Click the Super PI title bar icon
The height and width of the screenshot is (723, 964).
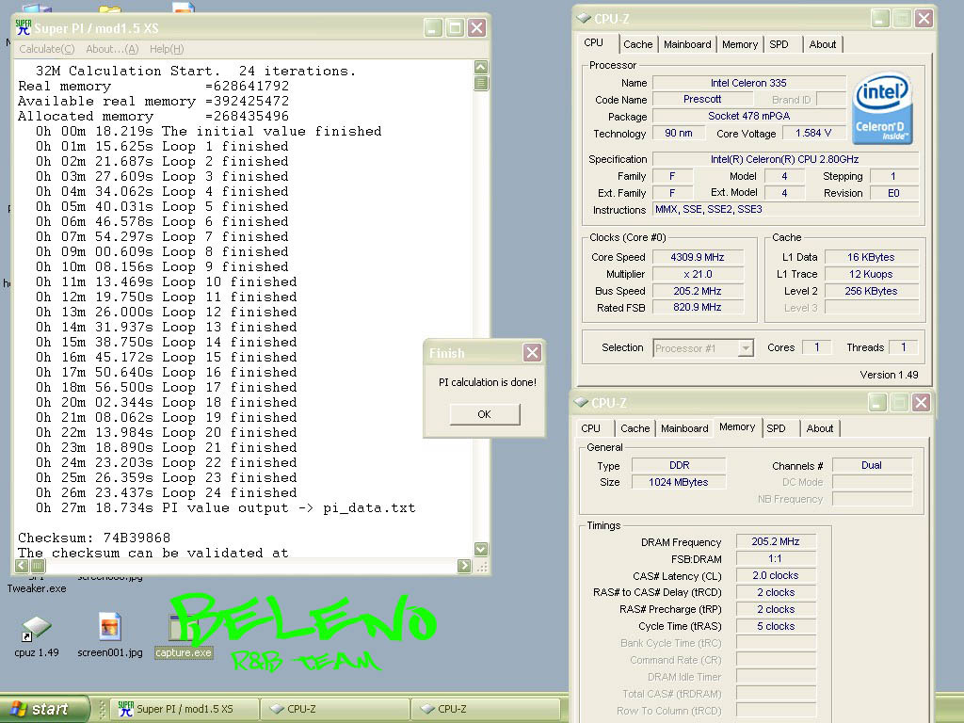coord(24,27)
